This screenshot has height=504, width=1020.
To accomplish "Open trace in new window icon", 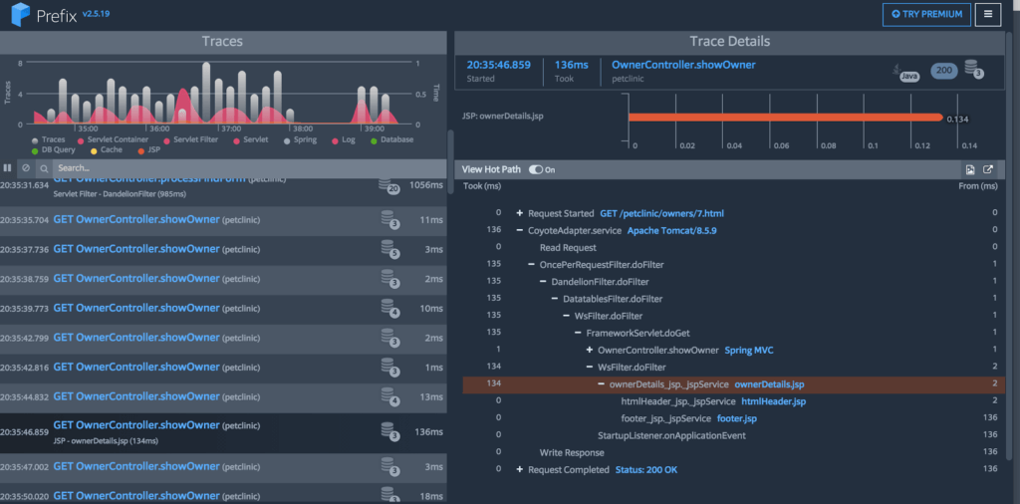I will (x=987, y=169).
